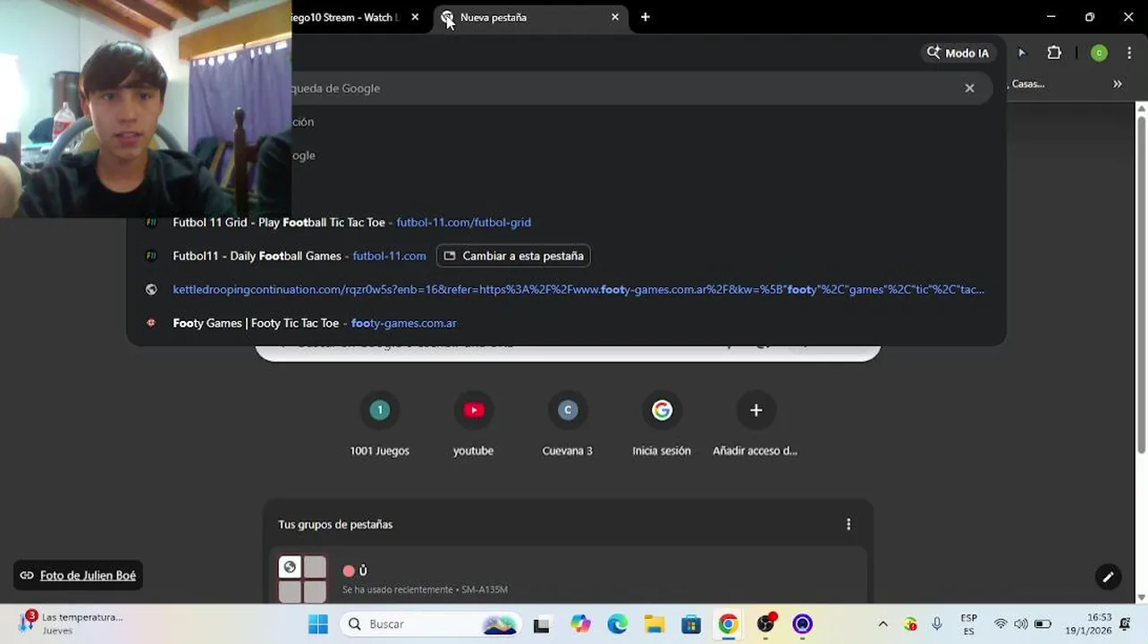1148x644 pixels.
Task: Select Footy Games Tic Tac Toe suggestion
Action: coord(566,323)
